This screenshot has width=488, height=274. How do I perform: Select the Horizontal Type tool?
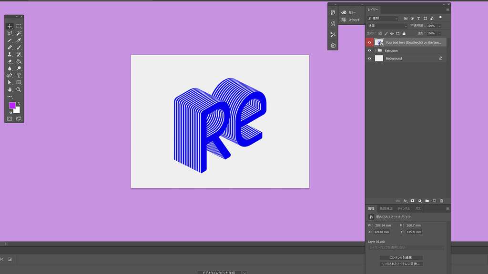pyautogui.click(x=19, y=76)
